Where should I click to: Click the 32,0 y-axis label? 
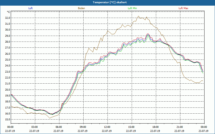click(8, 18)
